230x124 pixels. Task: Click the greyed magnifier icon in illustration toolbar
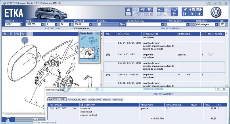[30, 34]
